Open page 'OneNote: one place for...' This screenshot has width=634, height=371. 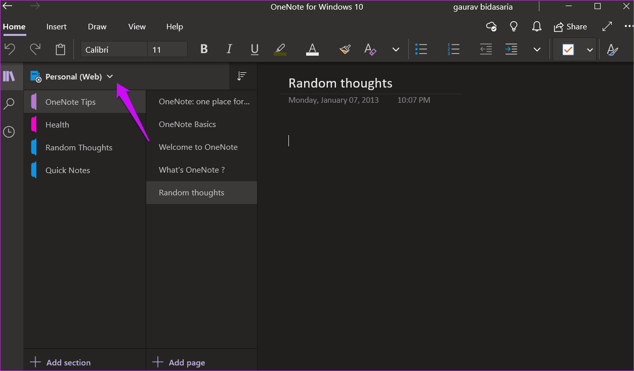pos(201,101)
